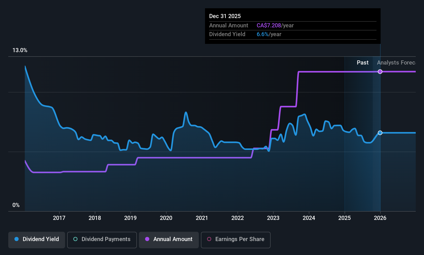This screenshot has height=255, width=424.
Task: Click the 2023 x-axis label
Action: click(x=273, y=218)
